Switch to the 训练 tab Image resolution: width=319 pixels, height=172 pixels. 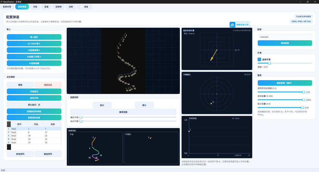click(x=35, y=7)
